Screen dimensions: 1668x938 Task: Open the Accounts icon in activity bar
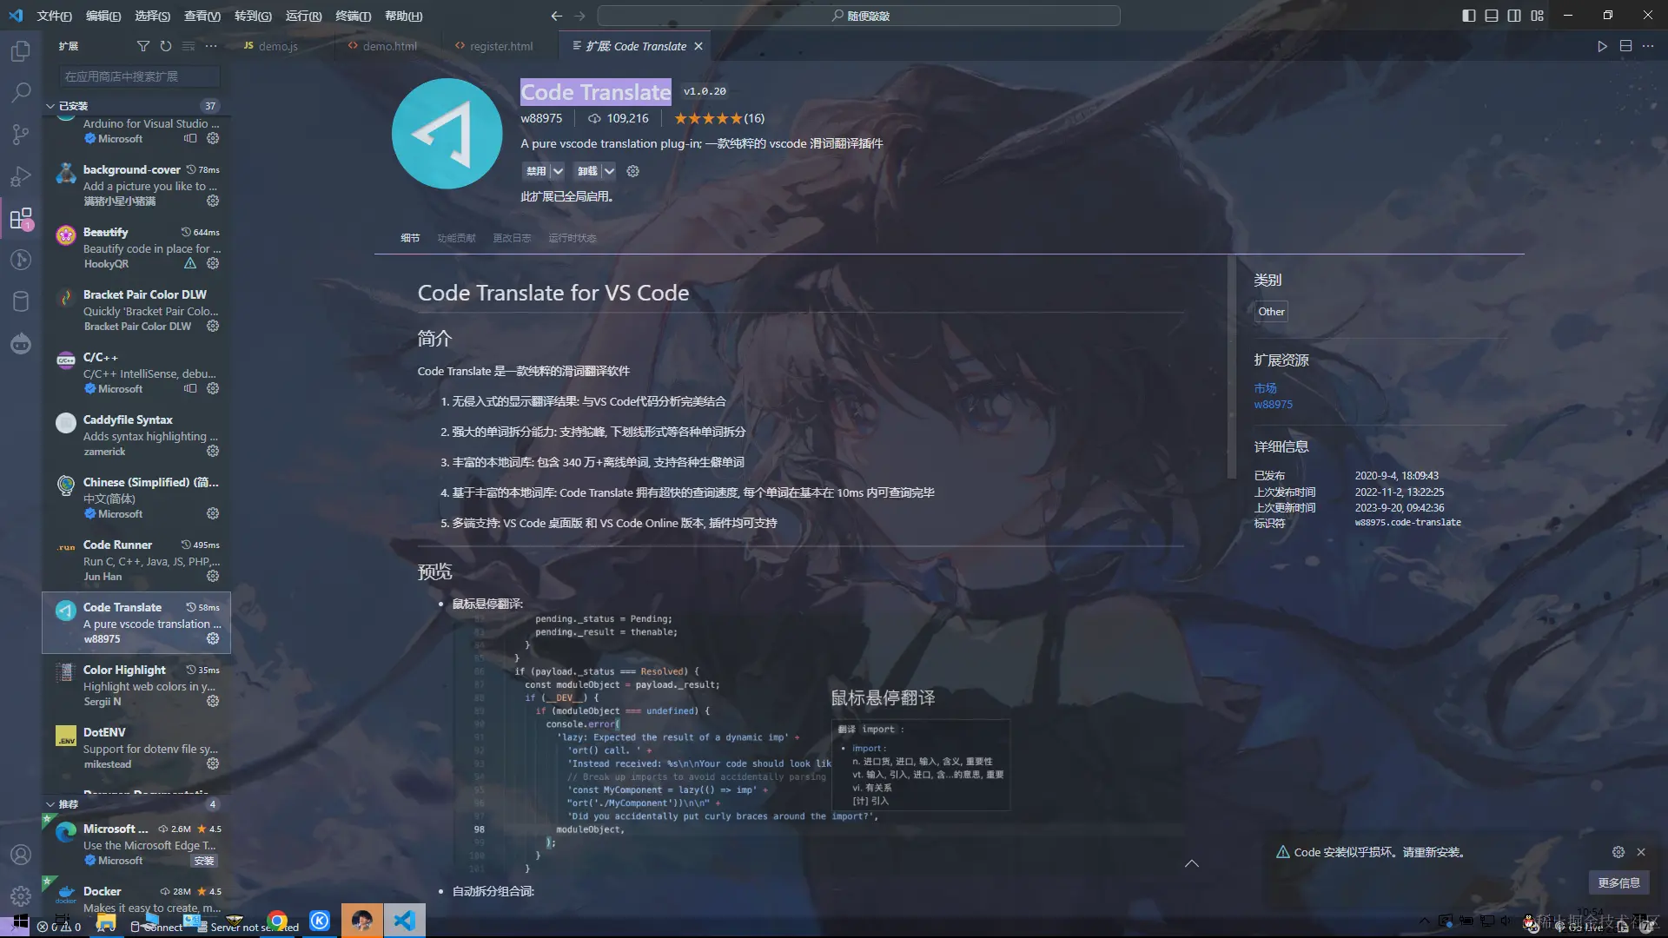[x=21, y=855]
